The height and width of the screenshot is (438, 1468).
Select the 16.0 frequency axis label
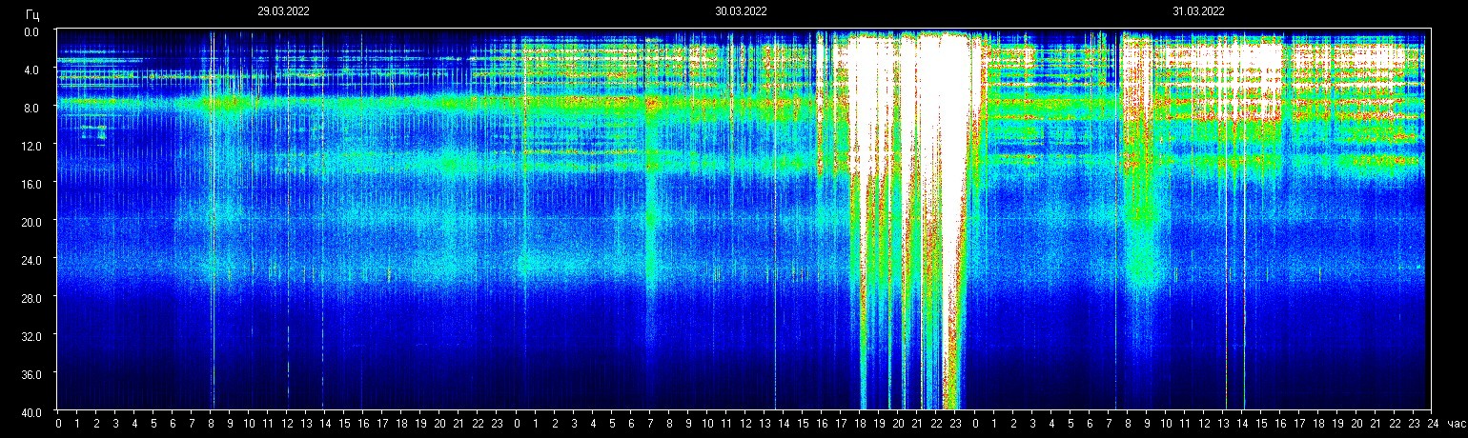click(31, 183)
